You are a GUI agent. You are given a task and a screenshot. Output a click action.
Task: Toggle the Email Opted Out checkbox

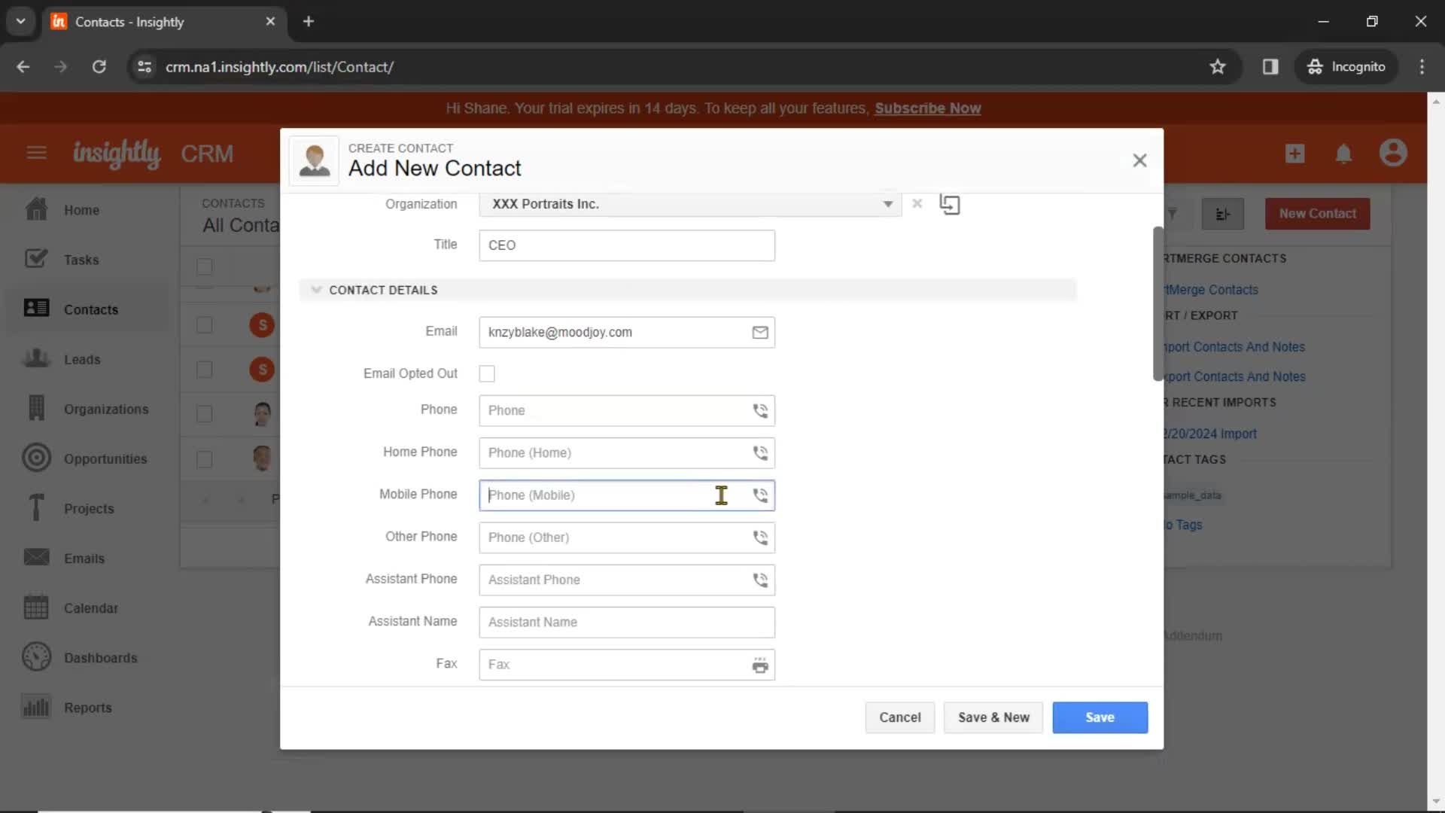pos(486,373)
